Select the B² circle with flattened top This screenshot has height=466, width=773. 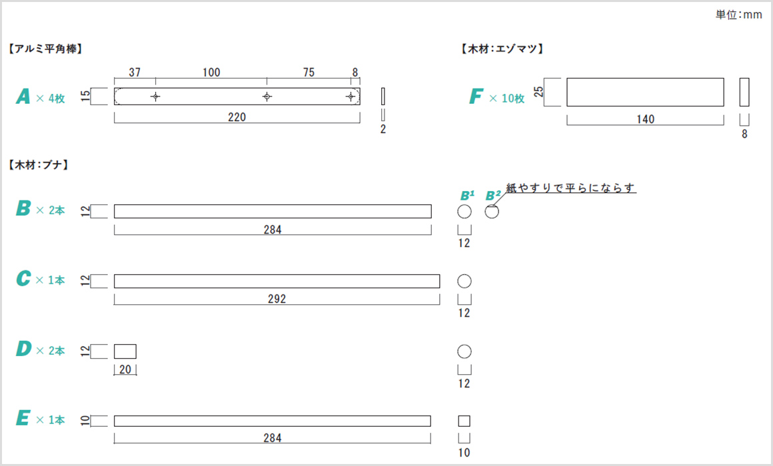[x=492, y=211]
